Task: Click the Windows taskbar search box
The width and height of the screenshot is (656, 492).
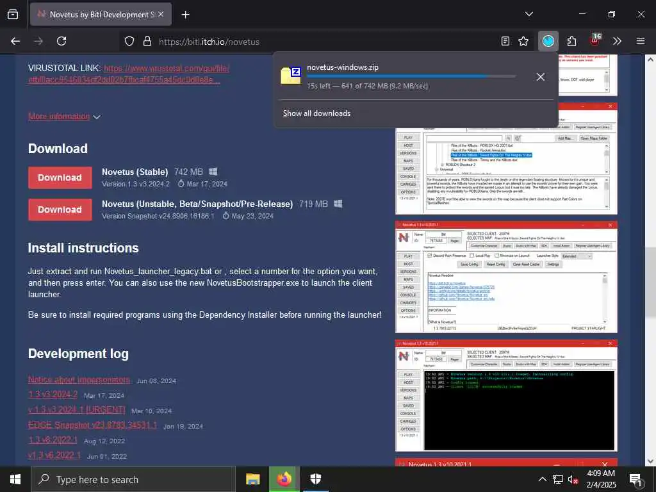Action: coord(133,479)
